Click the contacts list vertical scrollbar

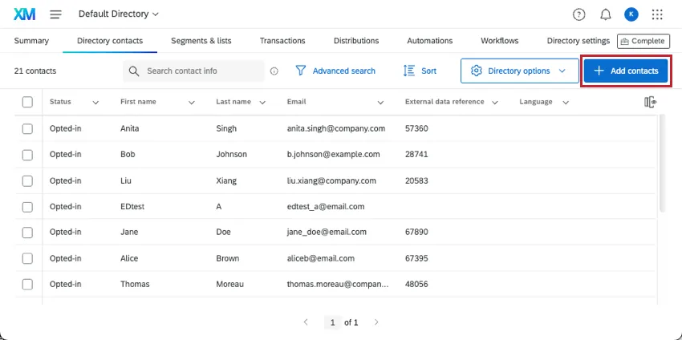(662, 160)
